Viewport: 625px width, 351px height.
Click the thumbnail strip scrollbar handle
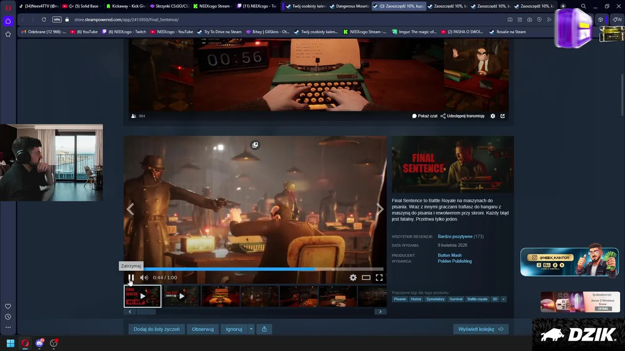[x=146, y=312]
